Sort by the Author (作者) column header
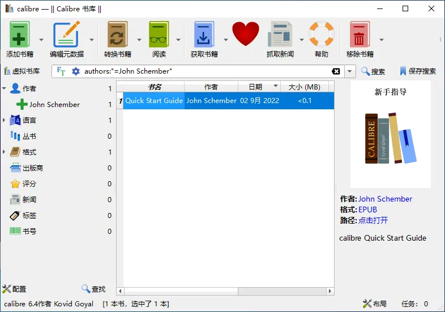Viewport: 445px width, 312px height. coord(211,87)
